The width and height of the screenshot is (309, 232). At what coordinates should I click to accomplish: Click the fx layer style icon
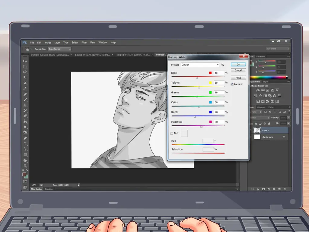tap(258, 189)
